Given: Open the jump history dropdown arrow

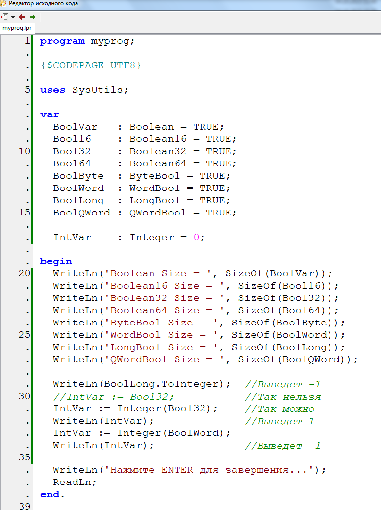Looking at the screenshot, I should pyautogui.click(x=13, y=17).
